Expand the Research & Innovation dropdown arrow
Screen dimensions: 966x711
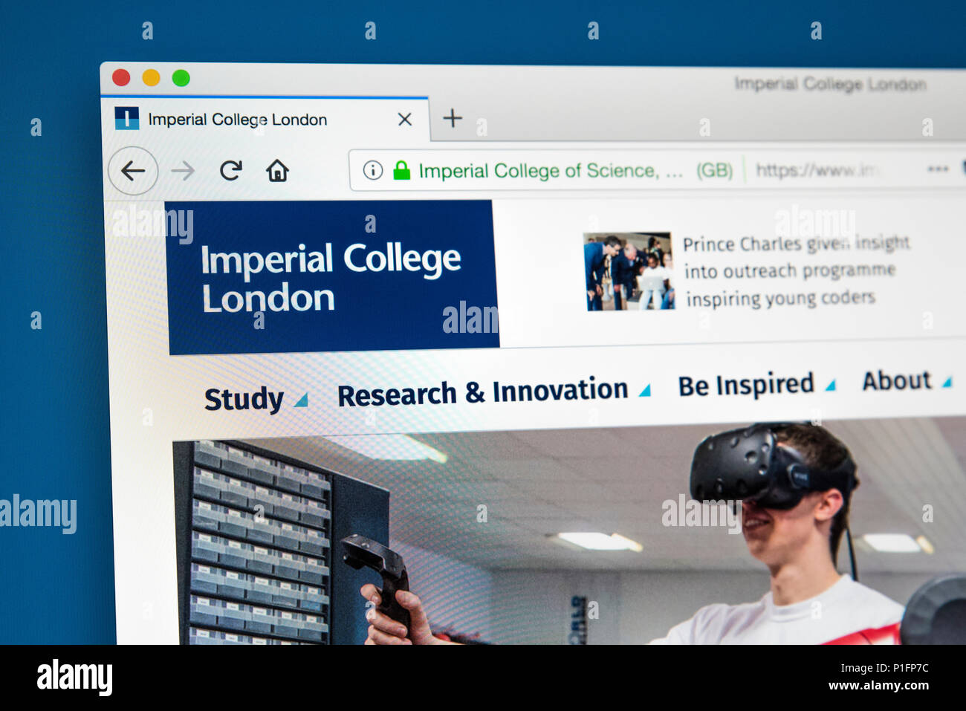644,389
